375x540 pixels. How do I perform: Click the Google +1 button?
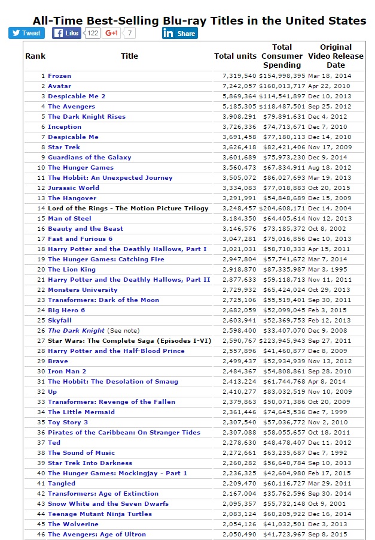point(112,33)
